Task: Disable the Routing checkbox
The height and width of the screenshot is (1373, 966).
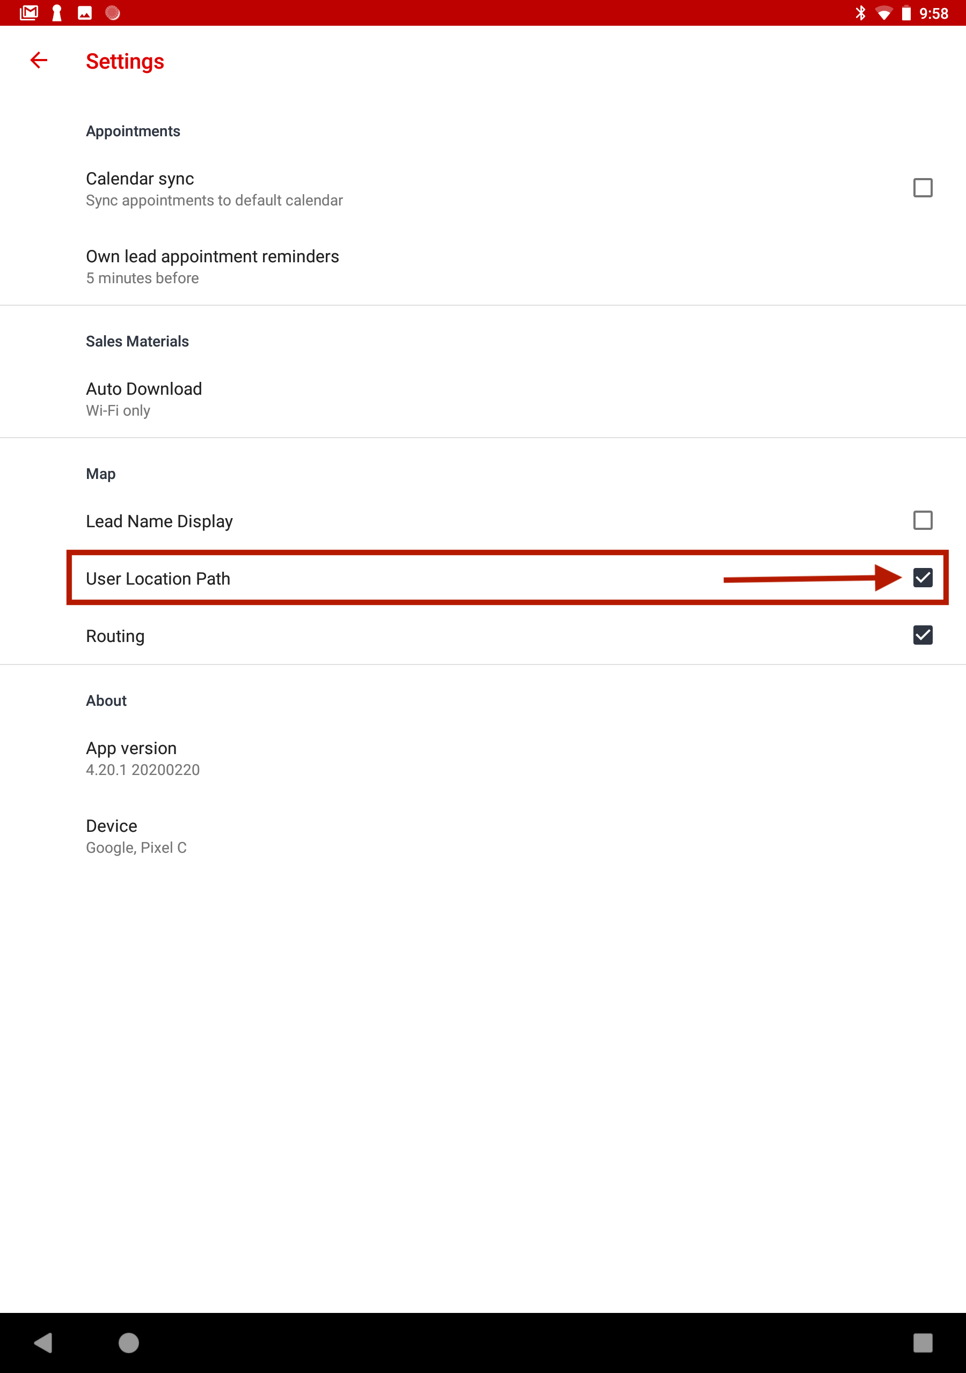Action: click(923, 635)
